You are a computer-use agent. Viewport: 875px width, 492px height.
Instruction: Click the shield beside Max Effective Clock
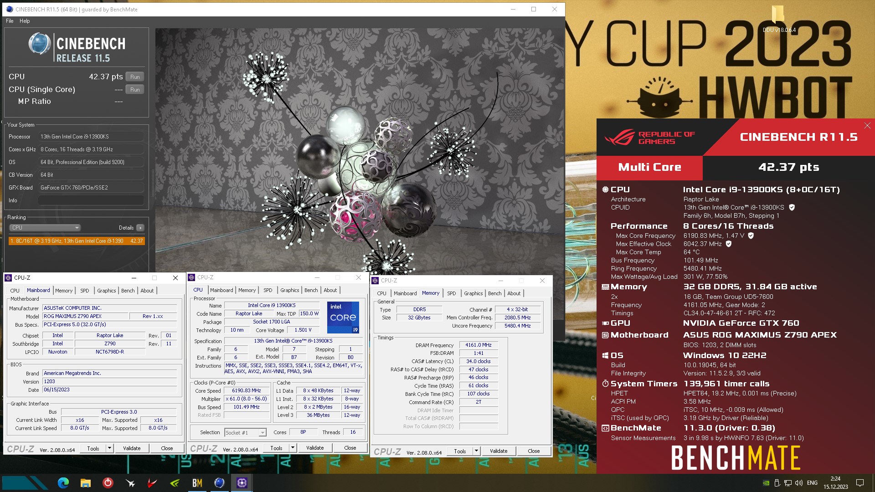coord(729,244)
